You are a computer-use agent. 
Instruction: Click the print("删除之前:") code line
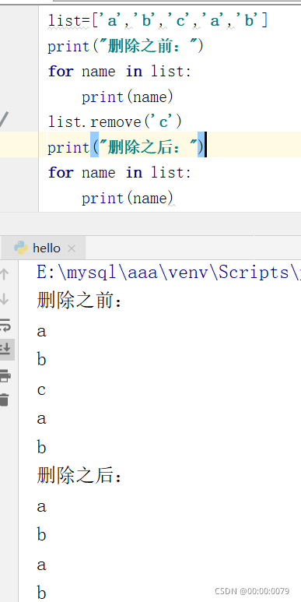(125, 47)
